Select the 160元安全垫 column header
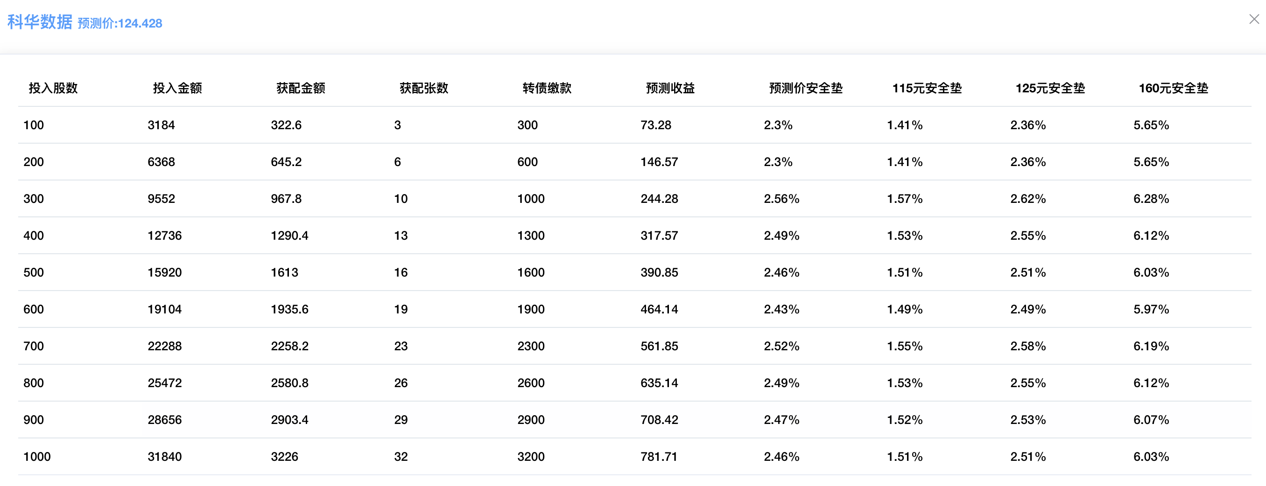 click(x=1173, y=88)
